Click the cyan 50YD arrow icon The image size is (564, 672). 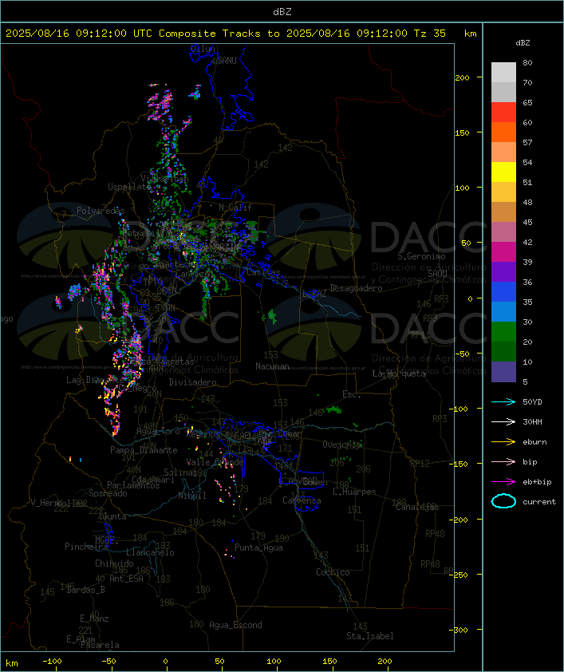pos(503,401)
